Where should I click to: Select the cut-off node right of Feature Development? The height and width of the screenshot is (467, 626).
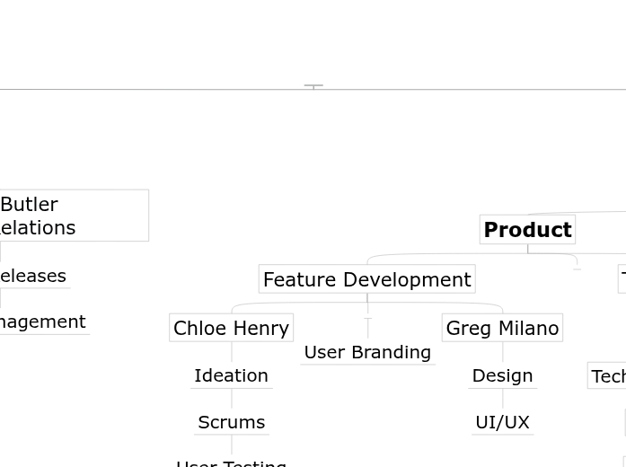(x=622, y=279)
